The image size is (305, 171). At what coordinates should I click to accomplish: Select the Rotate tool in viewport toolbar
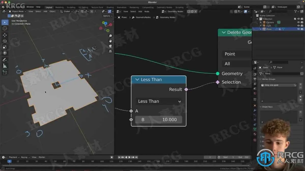(x=5, y=41)
